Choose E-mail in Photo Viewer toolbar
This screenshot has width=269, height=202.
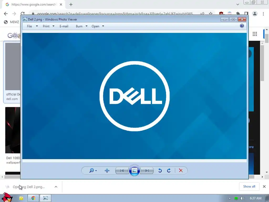64,26
